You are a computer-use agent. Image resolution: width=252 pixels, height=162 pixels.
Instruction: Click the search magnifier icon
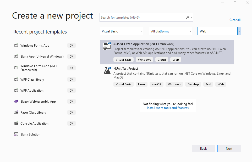pyautogui.click(x=187, y=17)
